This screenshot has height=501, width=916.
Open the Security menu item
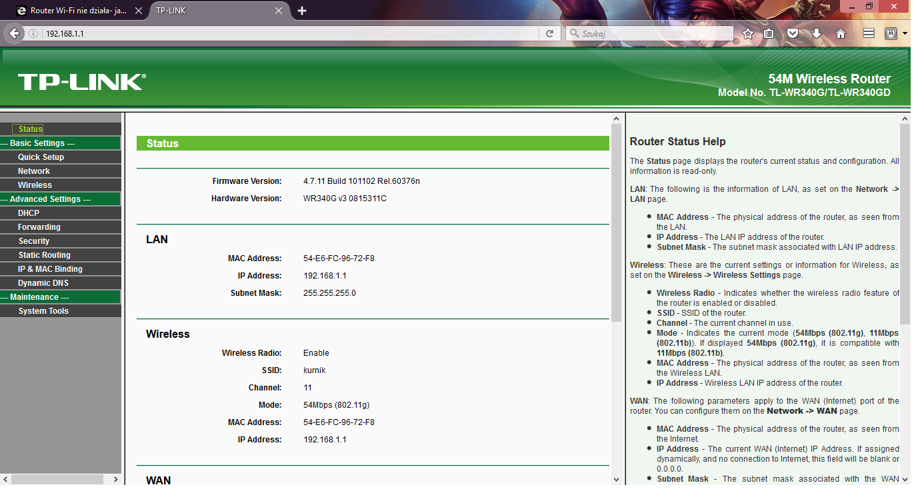34,241
